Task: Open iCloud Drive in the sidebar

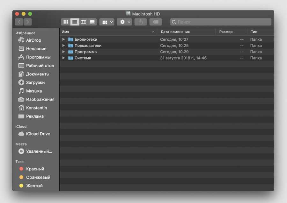Action: coord(38,134)
